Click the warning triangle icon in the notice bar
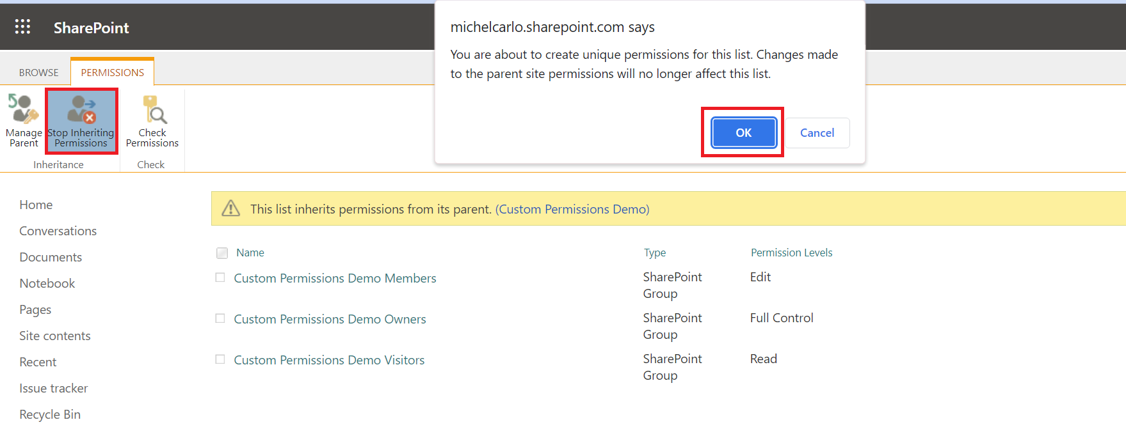The width and height of the screenshot is (1126, 436). tap(230, 208)
